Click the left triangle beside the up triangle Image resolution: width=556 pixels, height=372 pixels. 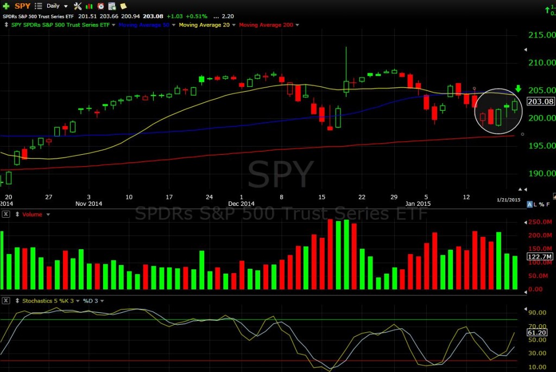click(525, 190)
